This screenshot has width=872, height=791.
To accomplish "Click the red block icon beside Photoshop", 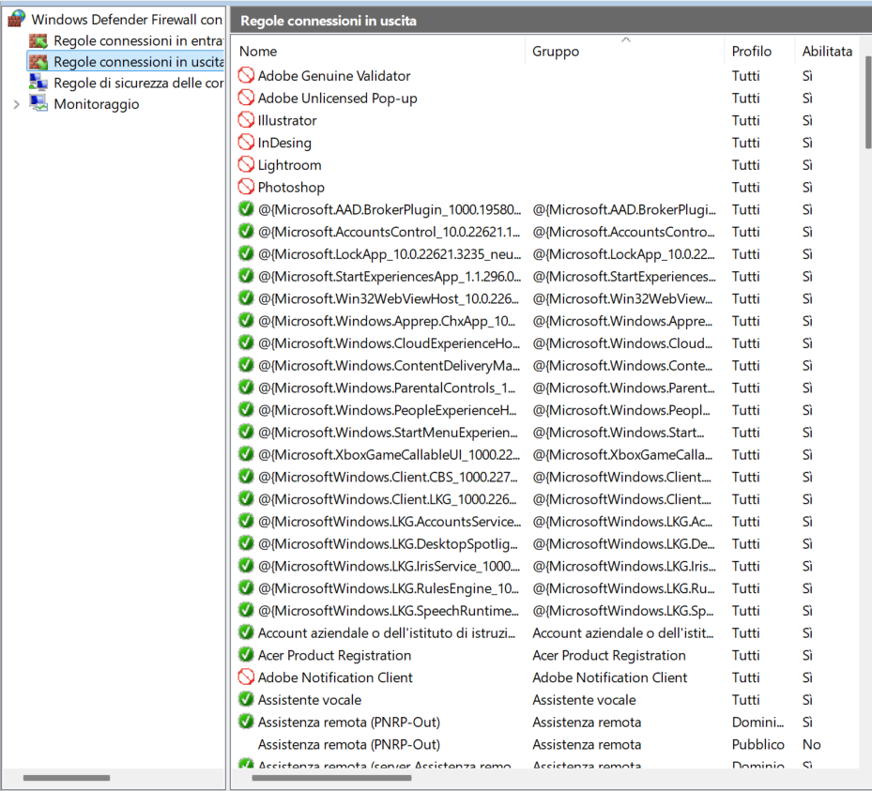I will pyautogui.click(x=246, y=186).
